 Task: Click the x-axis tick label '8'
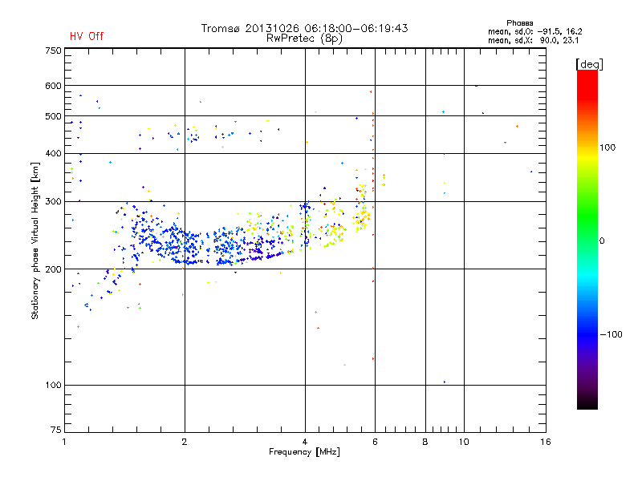tap(425, 442)
